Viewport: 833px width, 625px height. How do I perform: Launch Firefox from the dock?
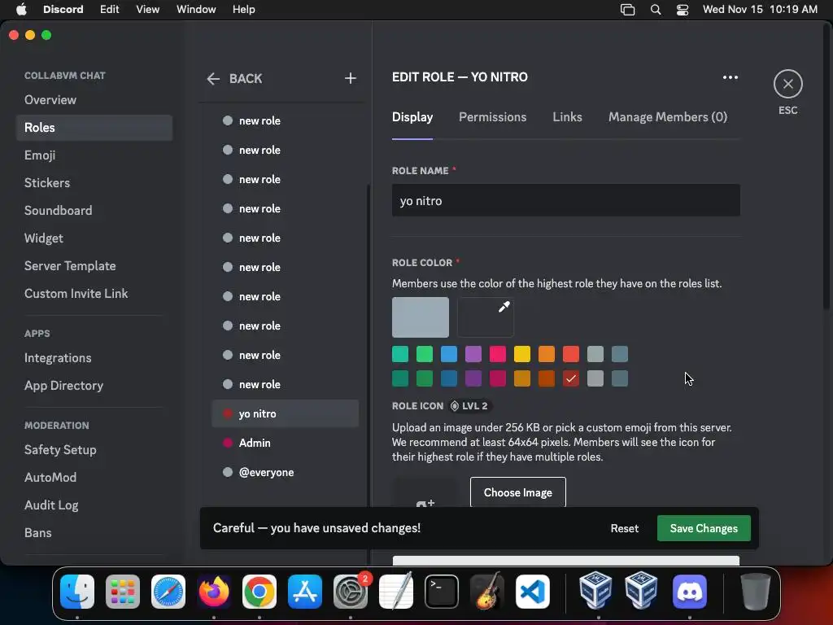214,592
